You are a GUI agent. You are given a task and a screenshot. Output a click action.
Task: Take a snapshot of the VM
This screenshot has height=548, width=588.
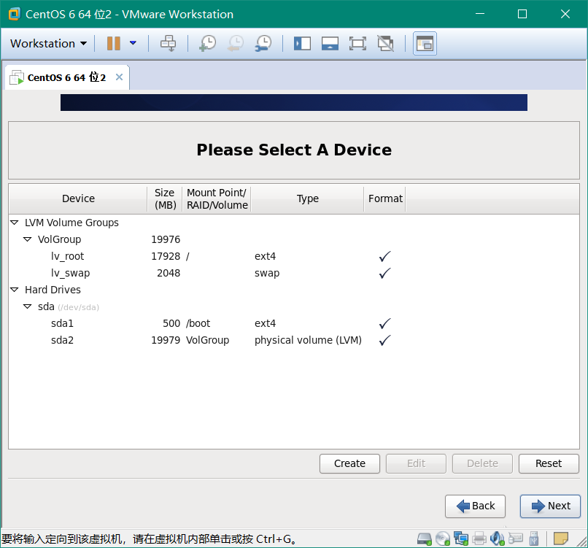tap(207, 44)
